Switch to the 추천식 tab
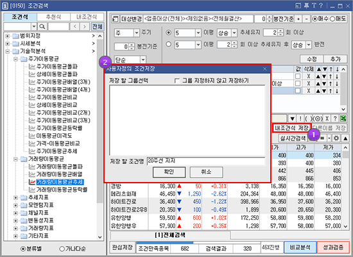 click(x=53, y=17)
